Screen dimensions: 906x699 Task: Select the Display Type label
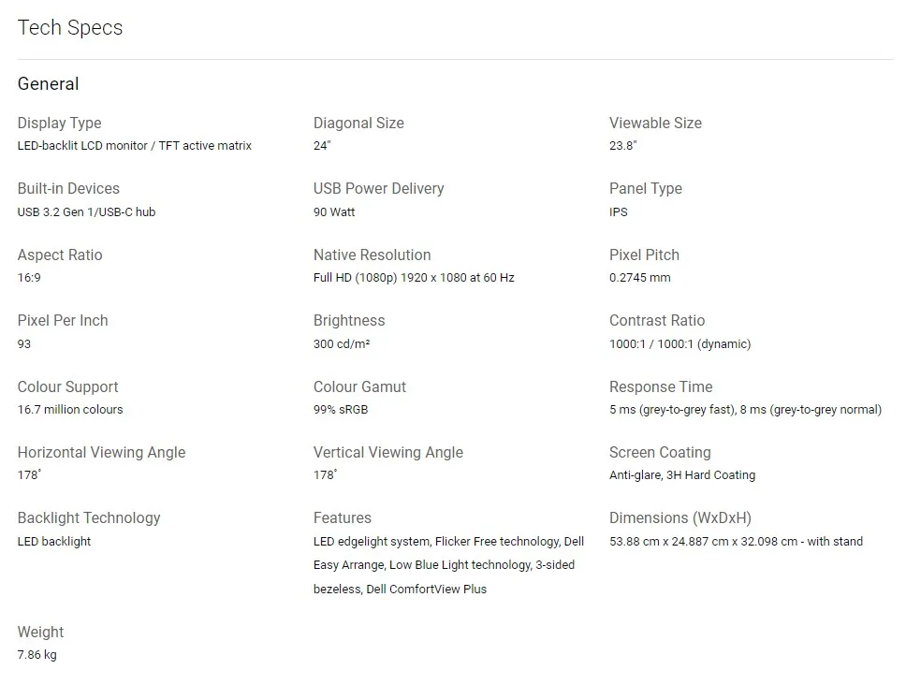coord(59,124)
